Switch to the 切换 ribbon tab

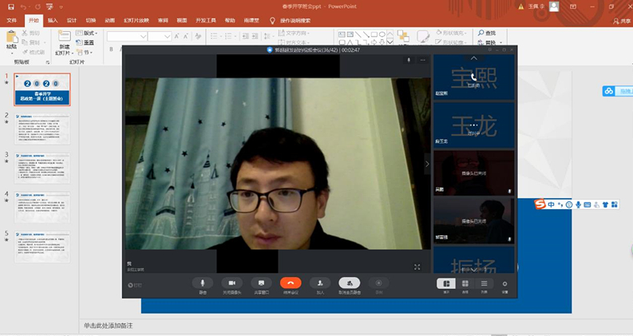point(91,20)
